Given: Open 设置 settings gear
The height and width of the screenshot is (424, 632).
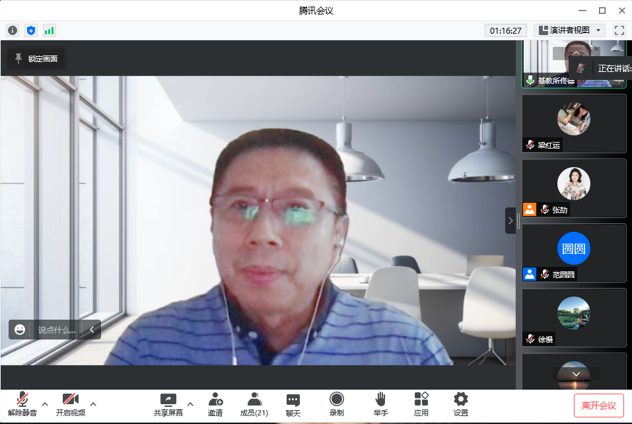Looking at the screenshot, I should [x=461, y=404].
